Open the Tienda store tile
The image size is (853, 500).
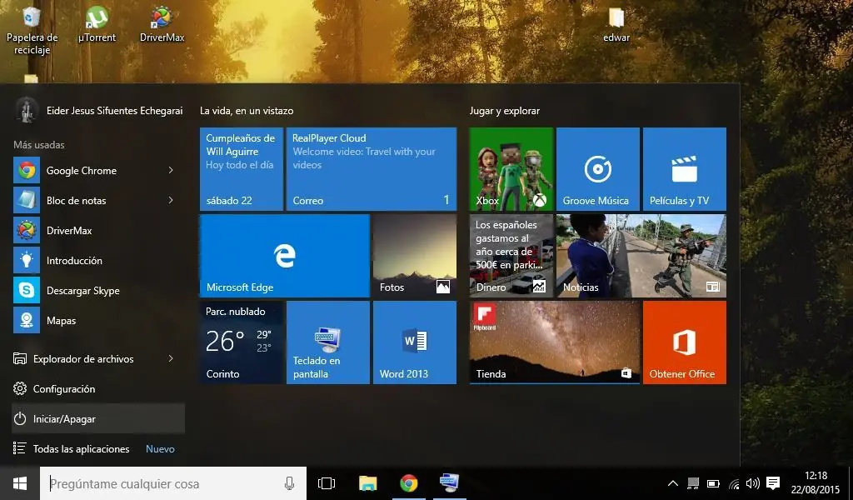tap(554, 342)
